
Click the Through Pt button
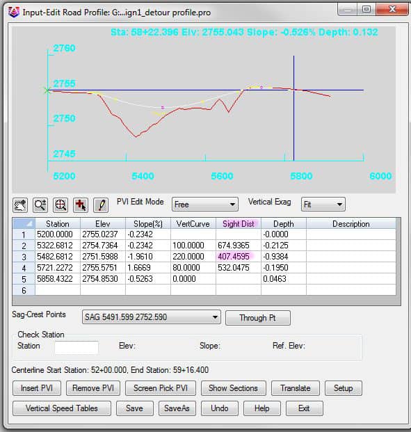click(x=257, y=318)
